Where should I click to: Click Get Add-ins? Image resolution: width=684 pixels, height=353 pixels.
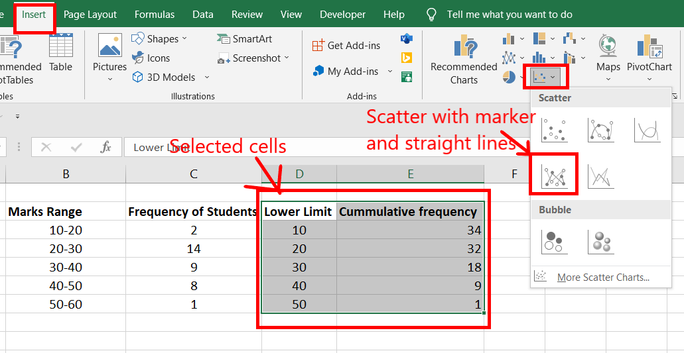tap(346, 45)
